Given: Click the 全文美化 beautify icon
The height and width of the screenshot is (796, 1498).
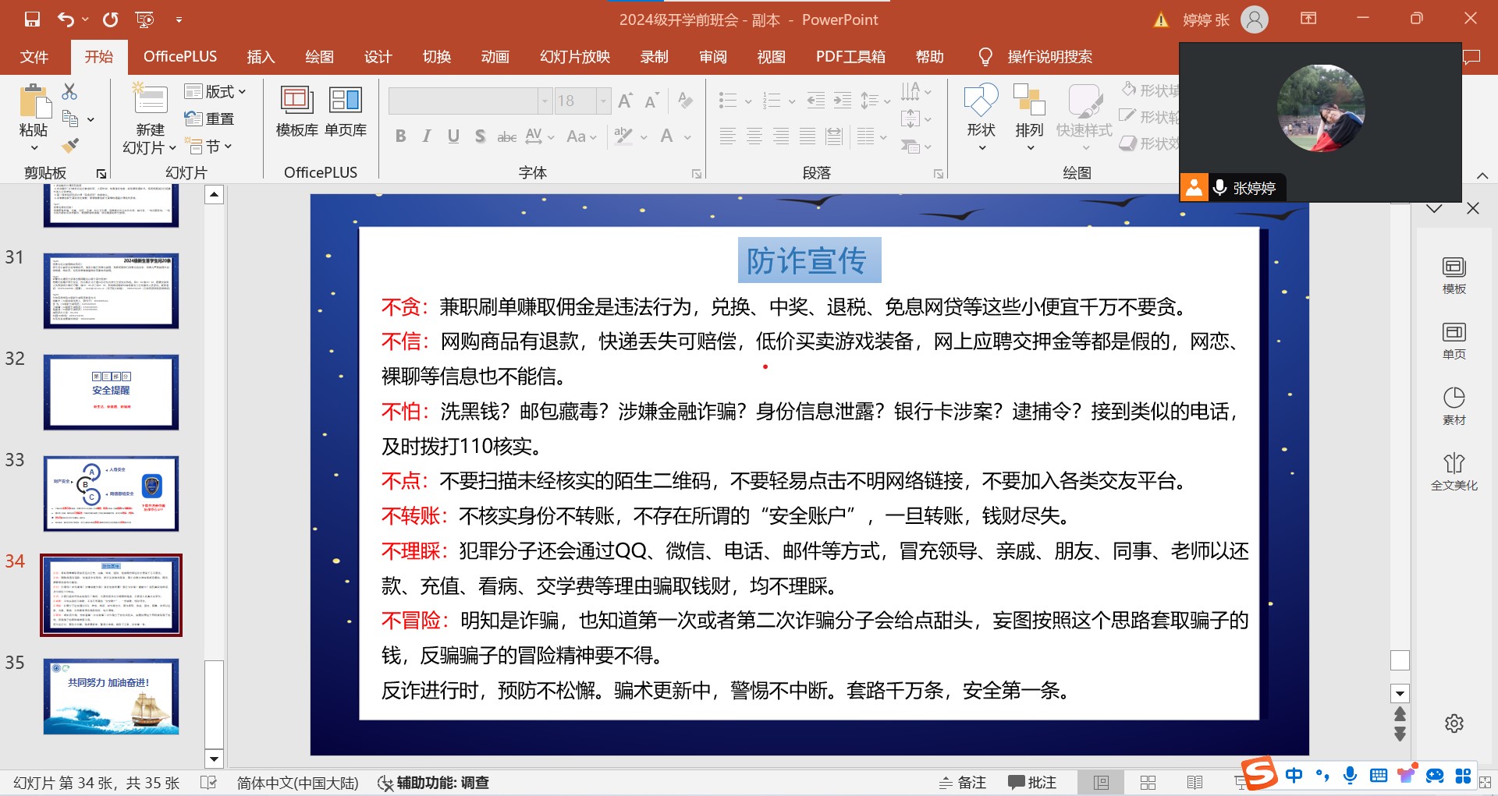Looking at the screenshot, I should click(x=1454, y=471).
